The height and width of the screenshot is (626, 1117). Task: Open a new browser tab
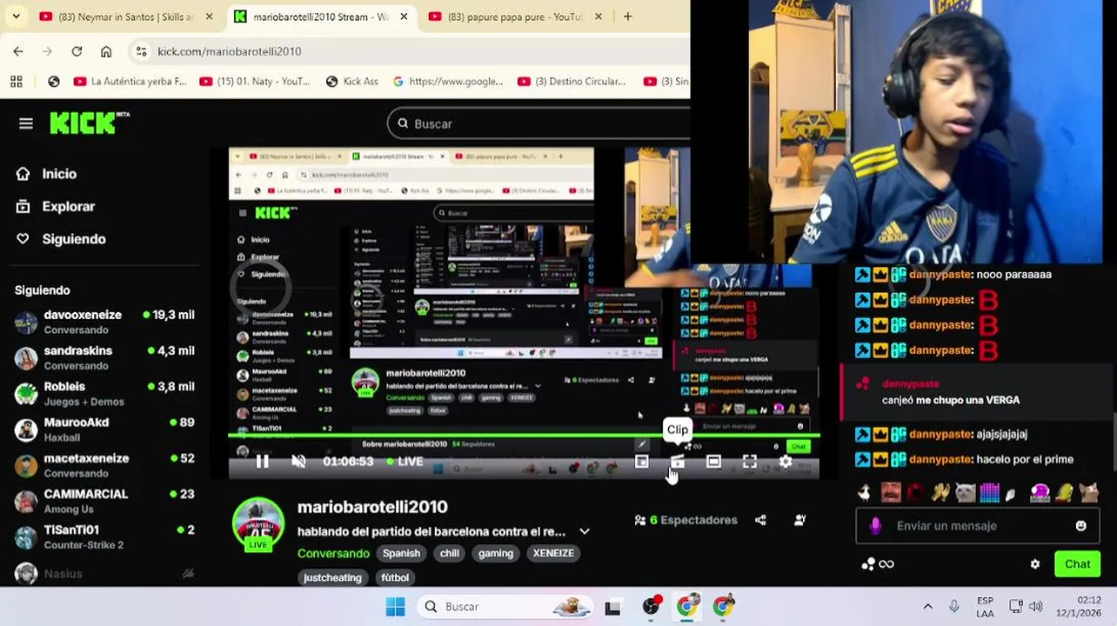click(x=628, y=17)
